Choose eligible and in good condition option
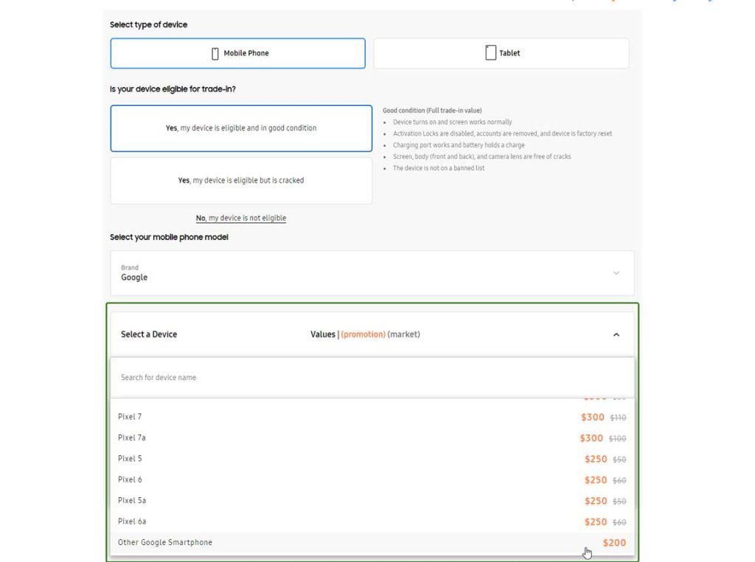This screenshot has width=755, height=562. (241, 128)
